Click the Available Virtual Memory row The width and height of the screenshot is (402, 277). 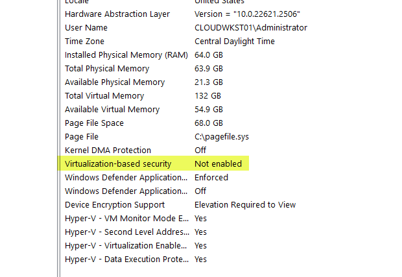[112, 110]
